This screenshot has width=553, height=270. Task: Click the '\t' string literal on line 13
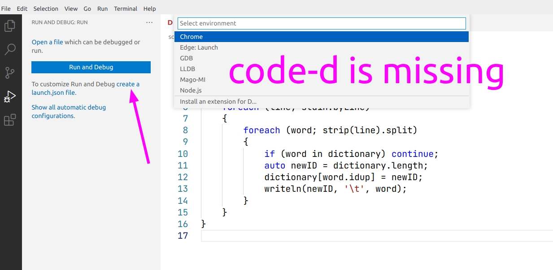click(354, 189)
